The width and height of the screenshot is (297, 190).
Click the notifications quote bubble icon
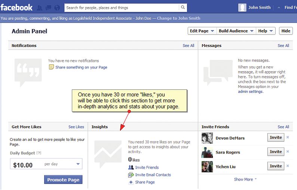tap(28, 72)
